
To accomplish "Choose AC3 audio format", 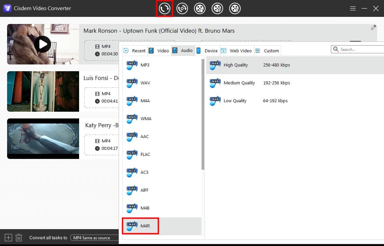I will (x=162, y=172).
